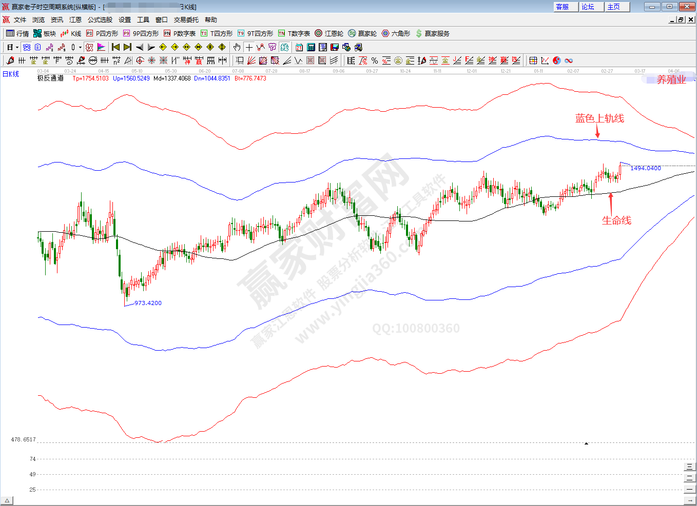
Task: Click the percent sign drawing tool
Action: (375, 60)
